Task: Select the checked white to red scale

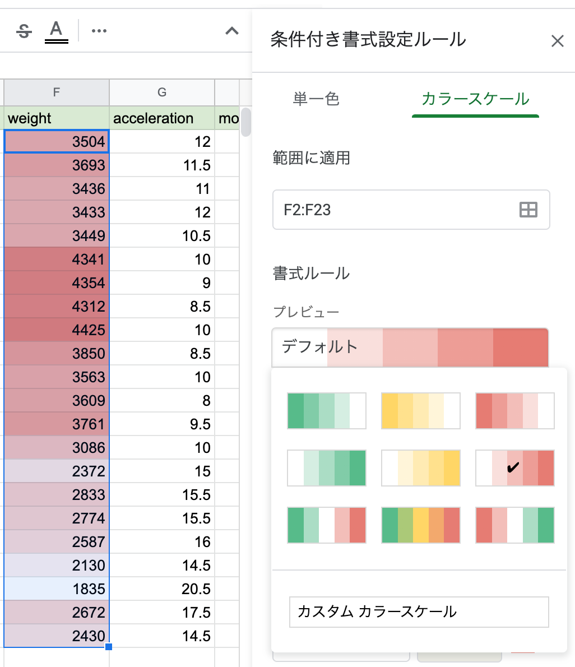Action: click(x=514, y=468)
